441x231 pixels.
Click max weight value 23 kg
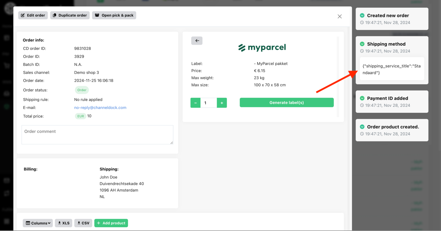click(259, 78)
